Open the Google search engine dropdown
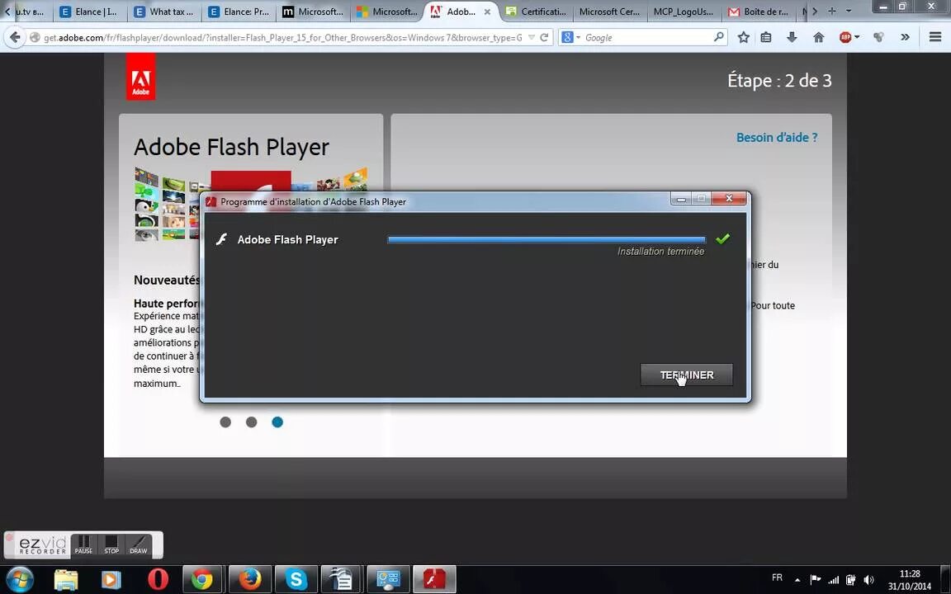The image size is (951, 594). (x=570, y=38)
